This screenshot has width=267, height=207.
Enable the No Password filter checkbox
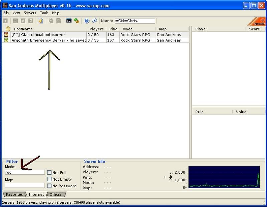pos(49,186)
